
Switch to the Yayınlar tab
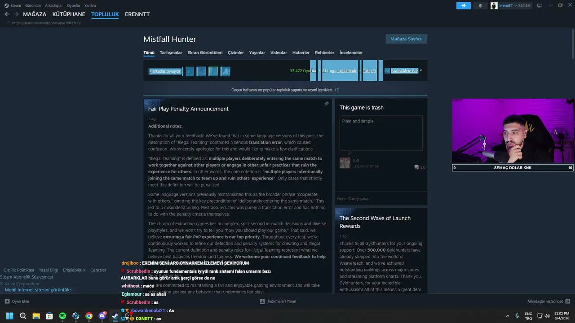tap(257, 52)
